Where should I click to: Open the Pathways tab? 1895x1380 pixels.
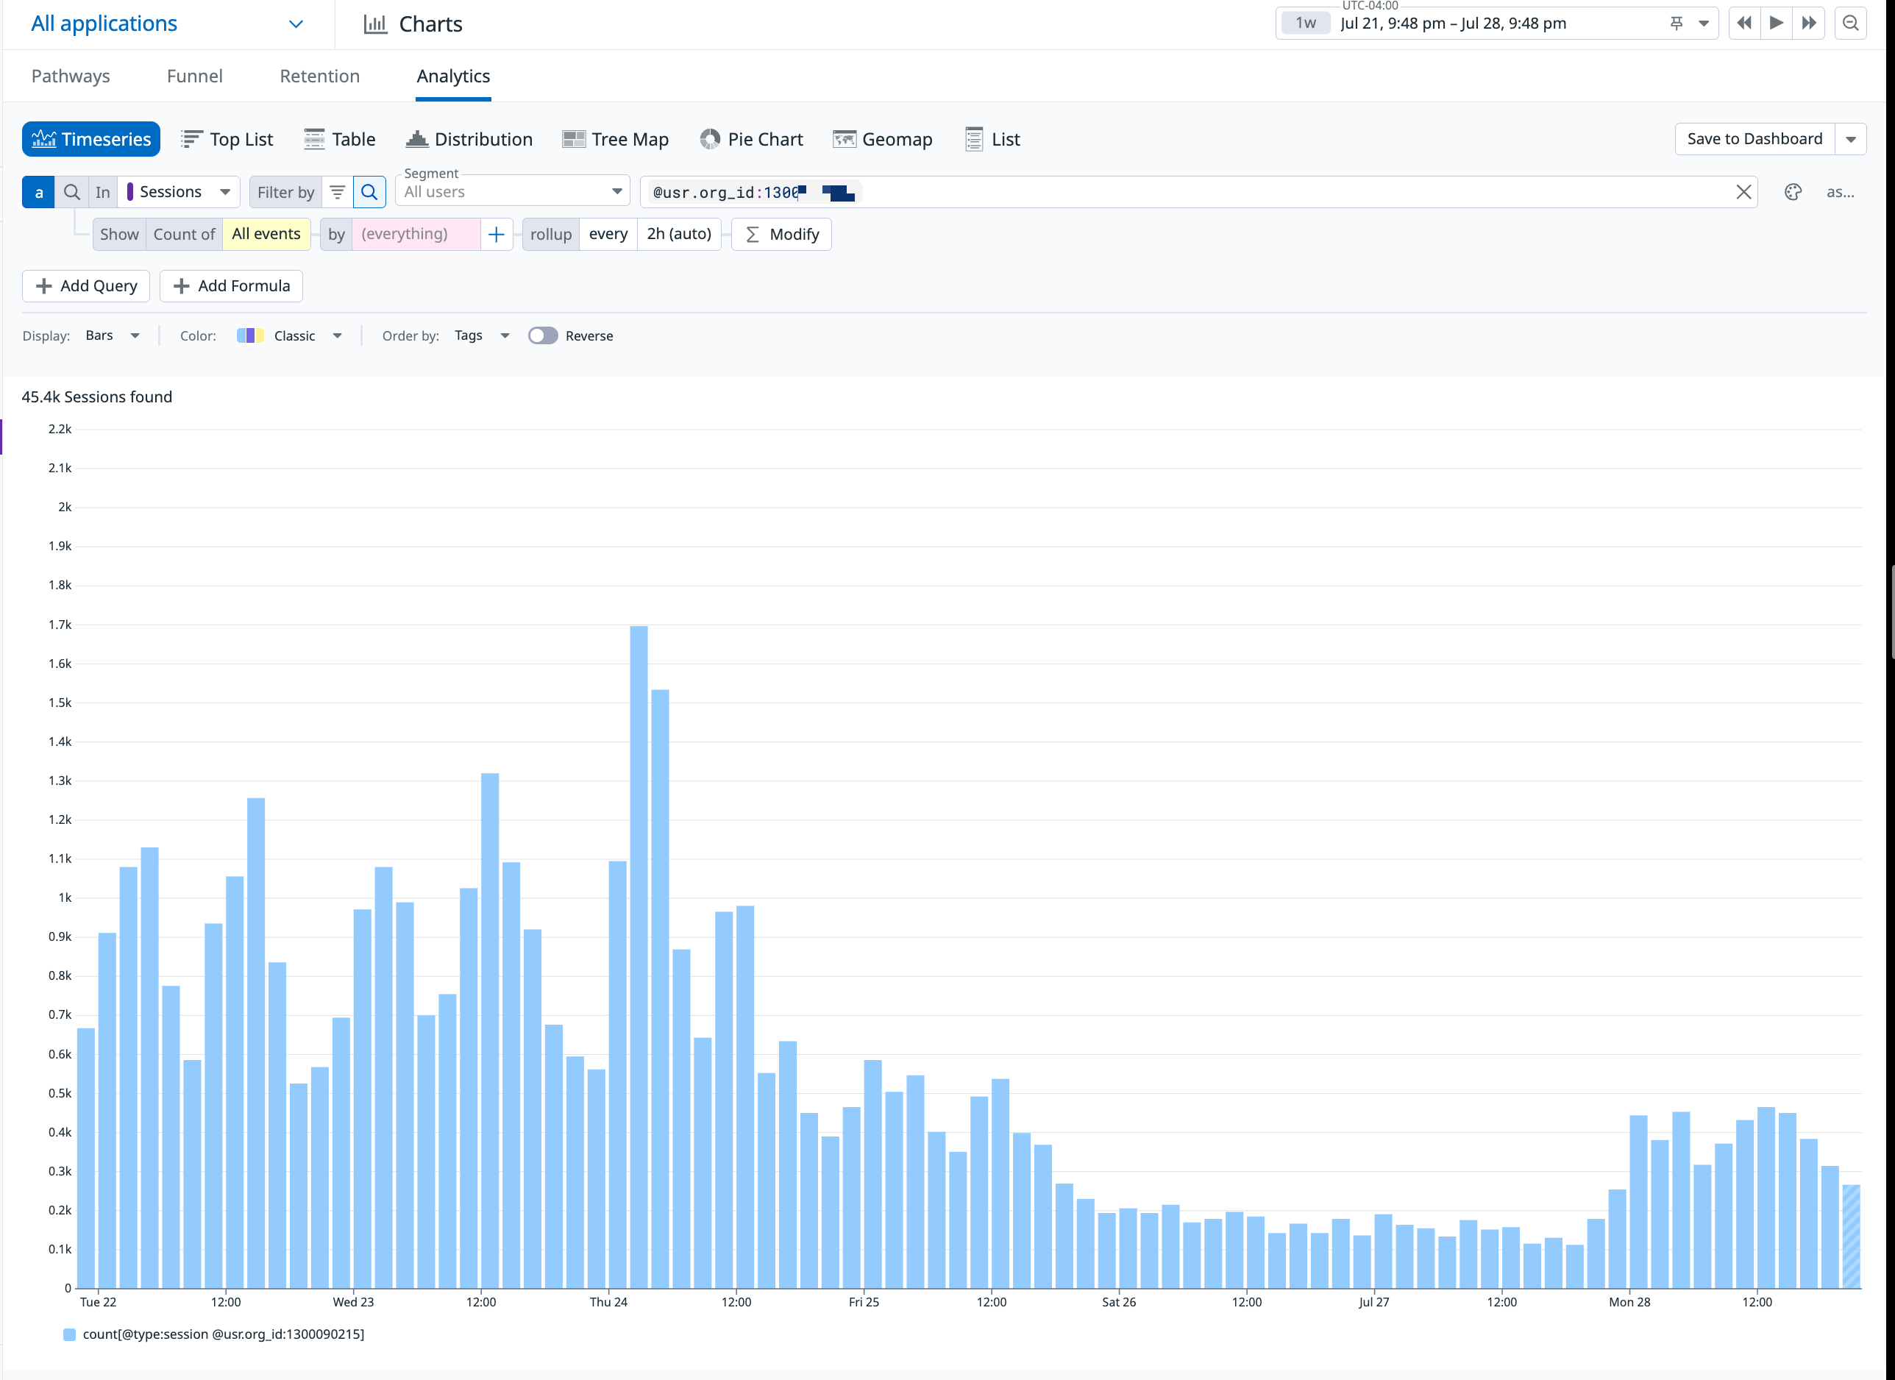pos(71,76)
